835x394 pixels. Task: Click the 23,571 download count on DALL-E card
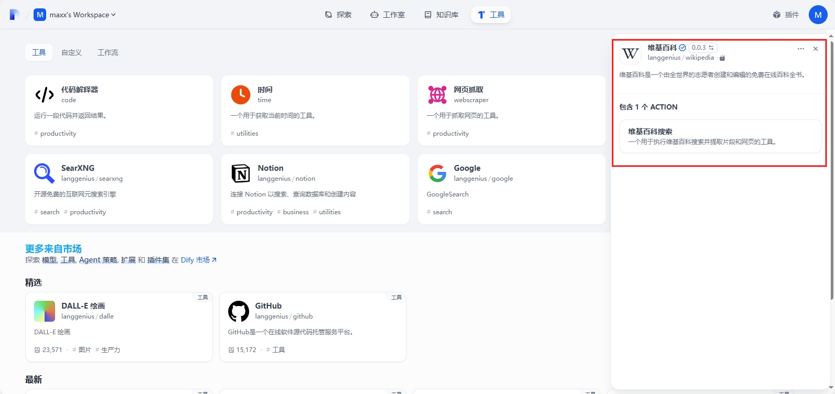click(x=48, y=350)
